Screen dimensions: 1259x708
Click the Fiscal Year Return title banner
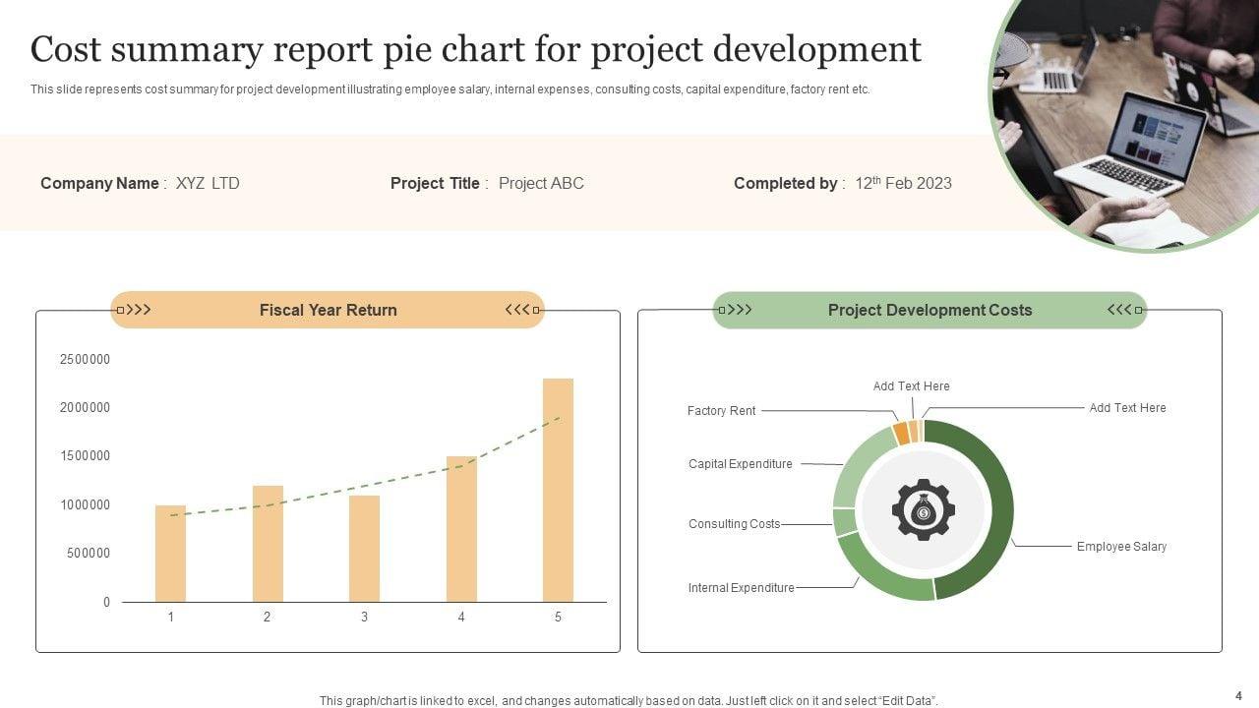click(x=328, y=310)
